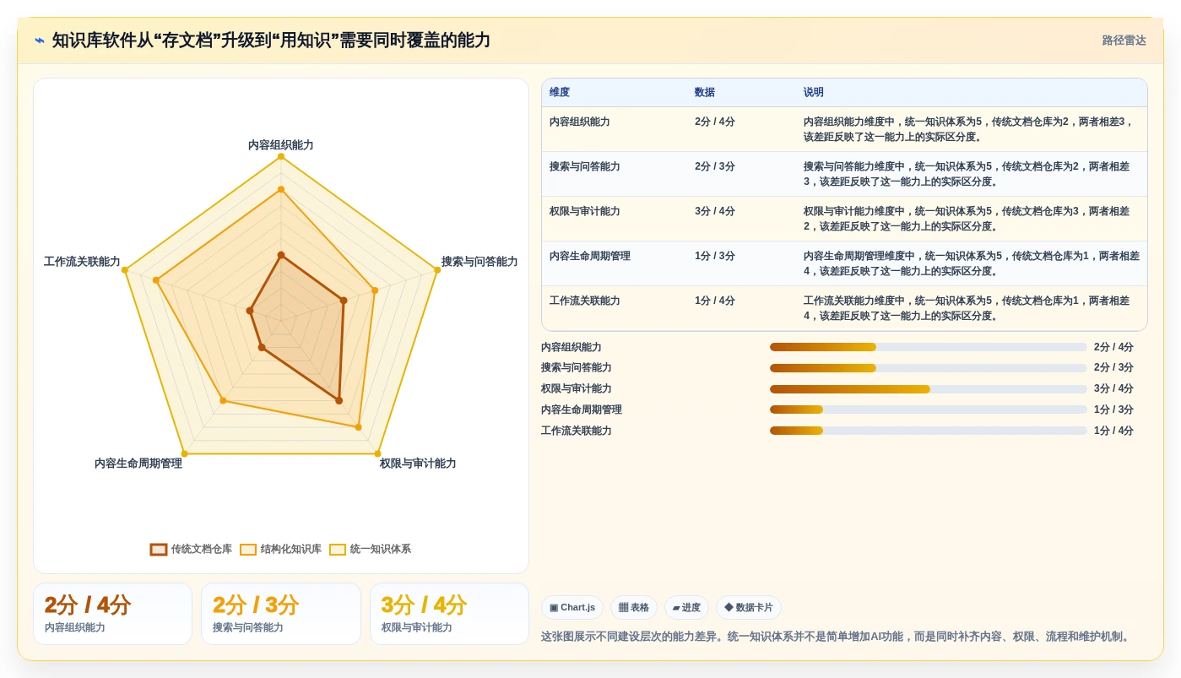Screen dimensions: 1181x678
Task: Click the 表格 chip
Action: click(634, 608)
